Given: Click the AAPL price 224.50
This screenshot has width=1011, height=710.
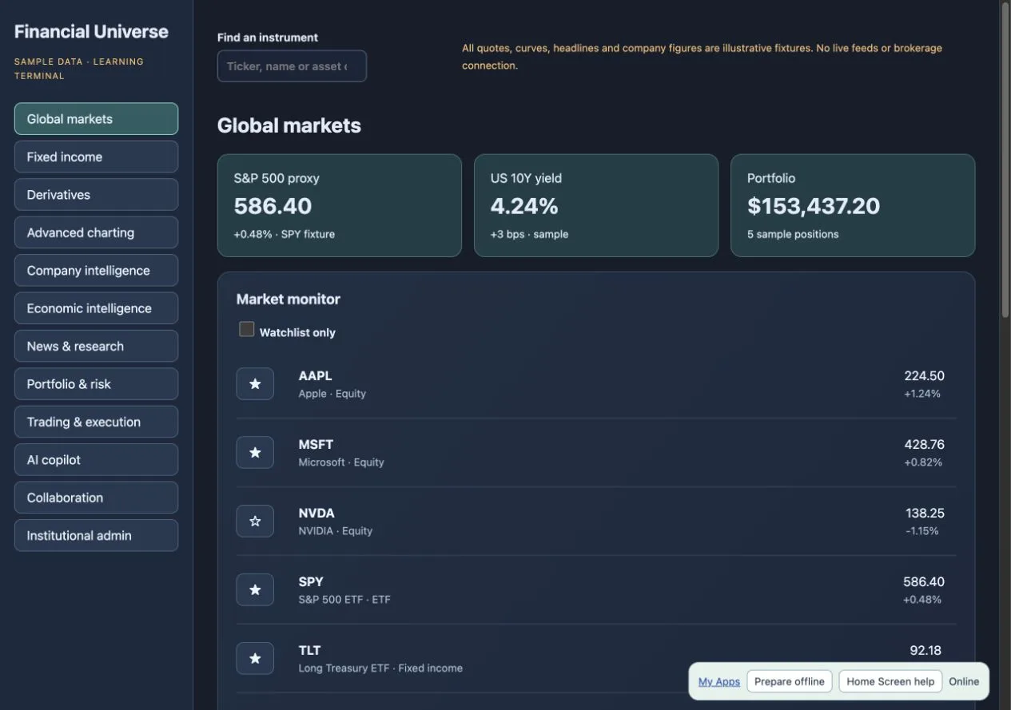Looking at the screenshot, I should coord(924,375).
